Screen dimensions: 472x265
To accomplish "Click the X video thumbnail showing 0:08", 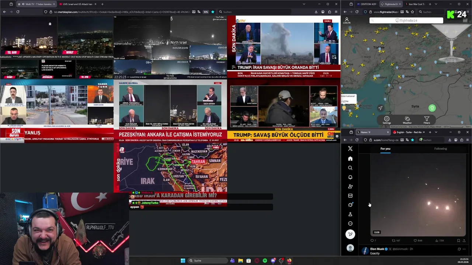I will tap(418, 195).
